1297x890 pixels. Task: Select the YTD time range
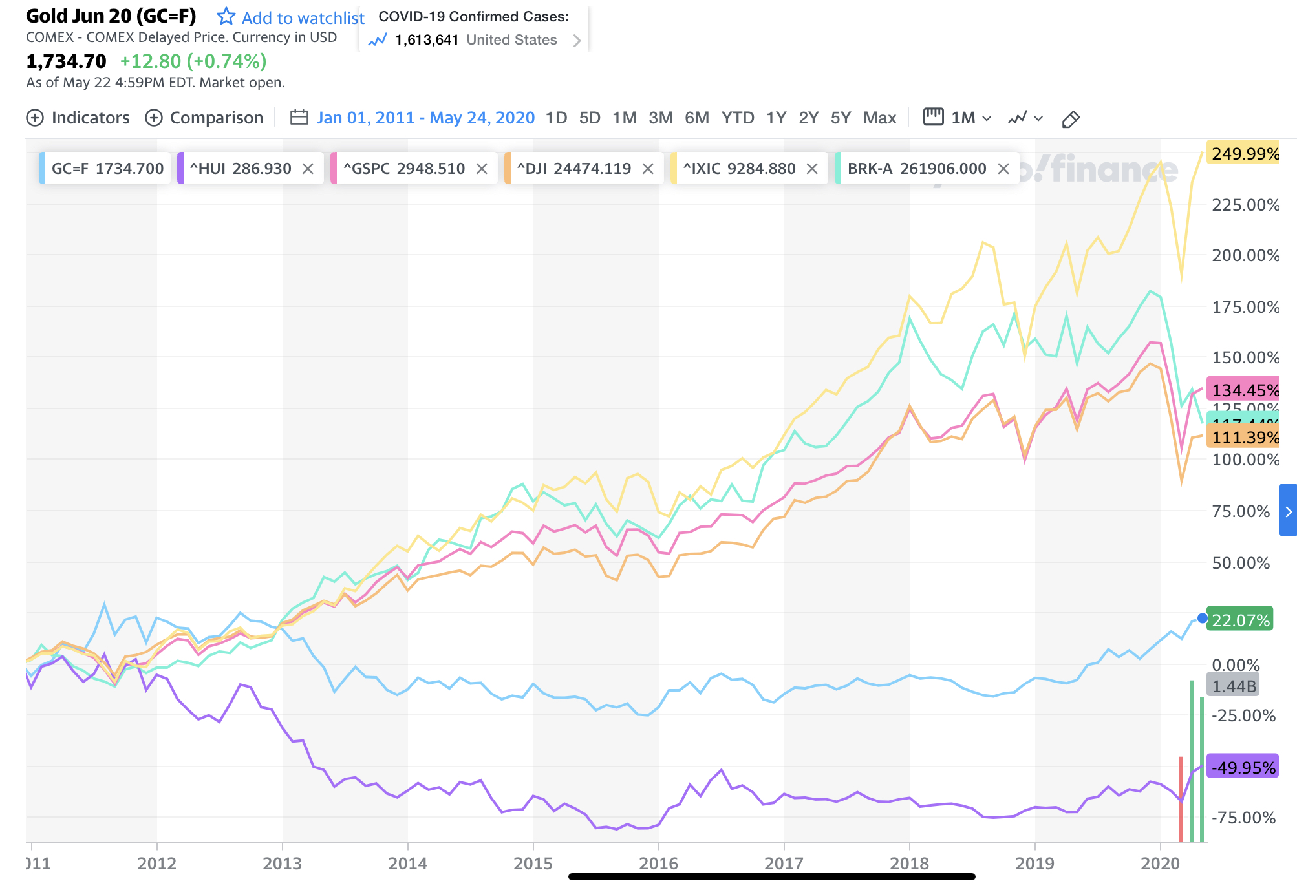click(x=738, y=118)
